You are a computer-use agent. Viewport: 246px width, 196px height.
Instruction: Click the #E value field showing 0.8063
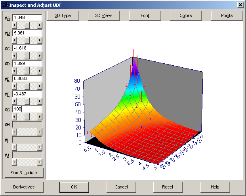pos(27,78)
